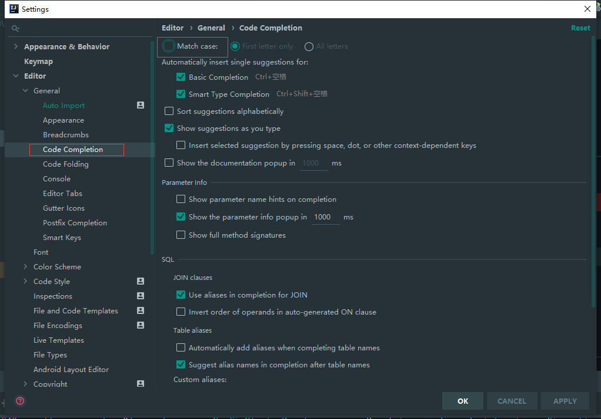This screenshot has height=419, width=601.
Task: Open Console settings page
Action: pos(56,179)
